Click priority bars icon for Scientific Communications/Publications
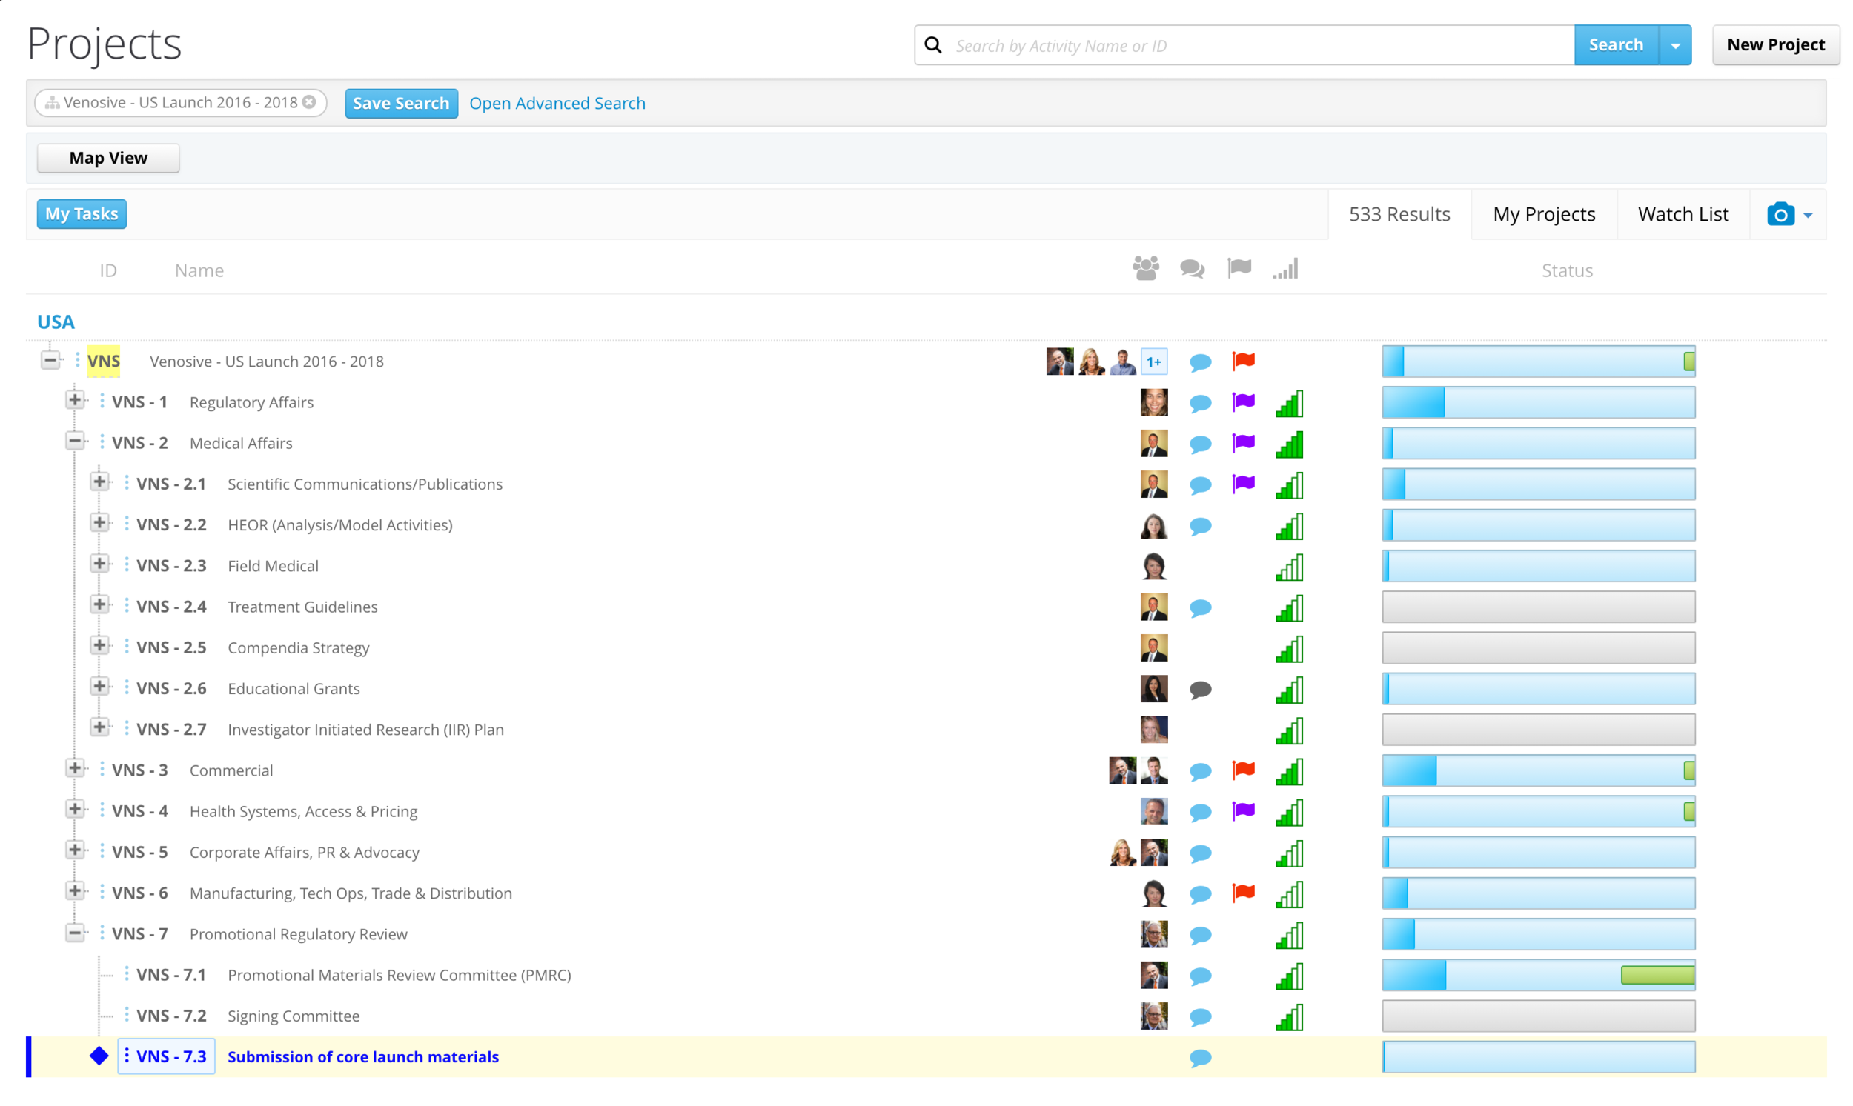 (1289, 485)
